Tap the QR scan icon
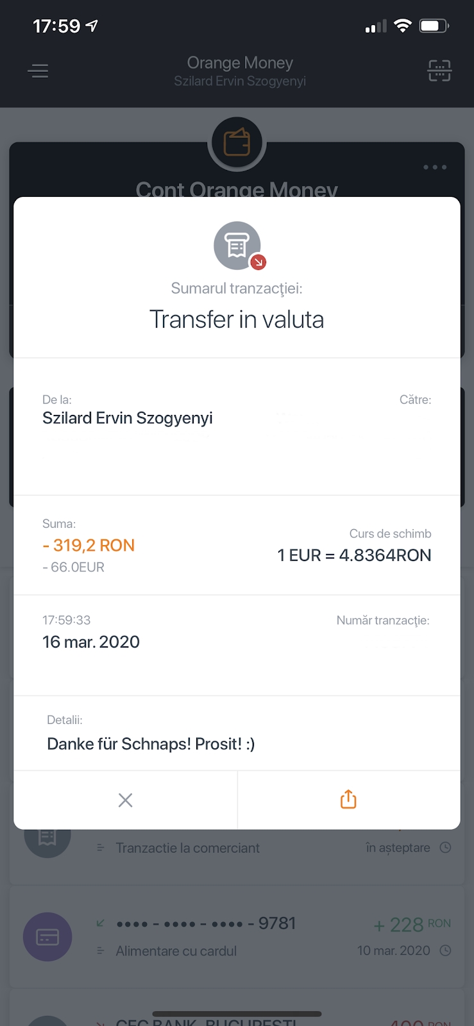Image resolution: width=474 pixels, height=1026 pixels. 439,71
